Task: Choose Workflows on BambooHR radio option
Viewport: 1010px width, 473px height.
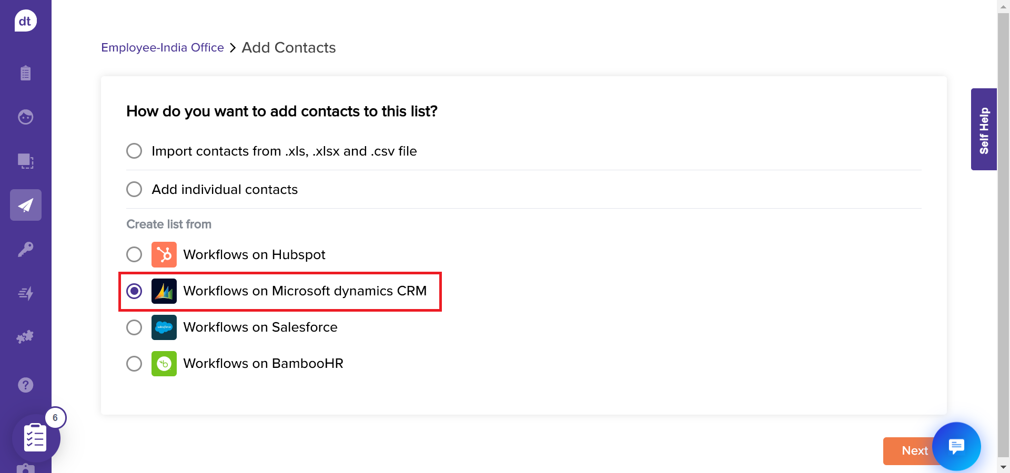Action: click(x=134, y=364)
